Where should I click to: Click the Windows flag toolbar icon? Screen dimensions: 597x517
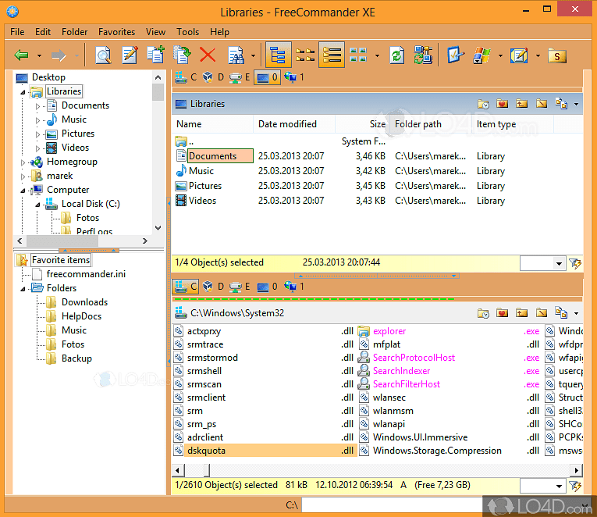[x=482, y=55]
